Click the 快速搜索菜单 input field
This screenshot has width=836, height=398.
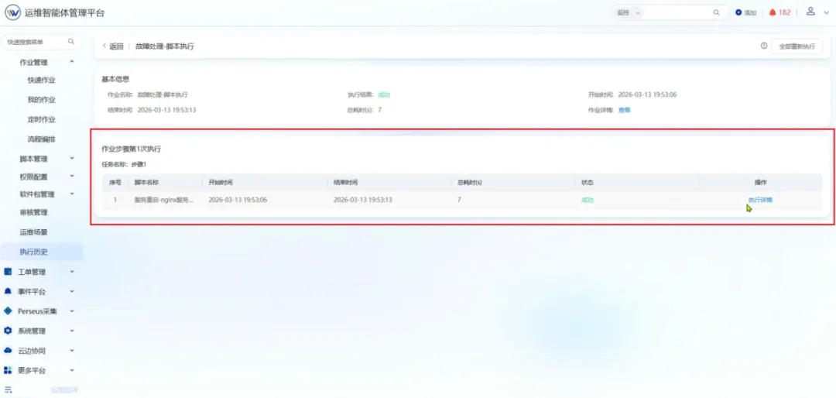tap(42, 42)
